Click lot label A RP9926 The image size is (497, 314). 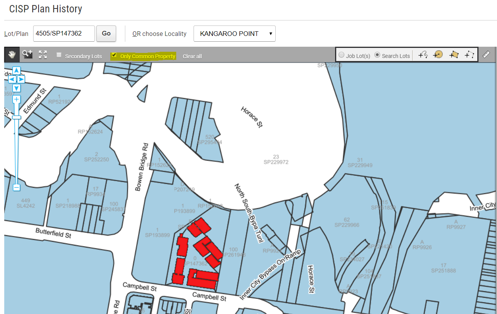(422, 244)
